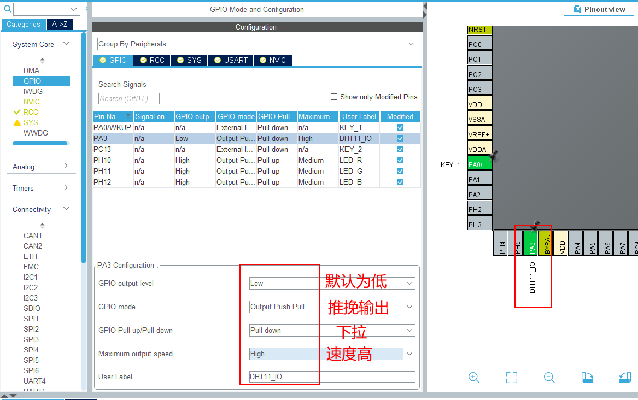Select NVIC in System Core list
Viewport: 638px width, 400px height.
(x=31, y=102)
